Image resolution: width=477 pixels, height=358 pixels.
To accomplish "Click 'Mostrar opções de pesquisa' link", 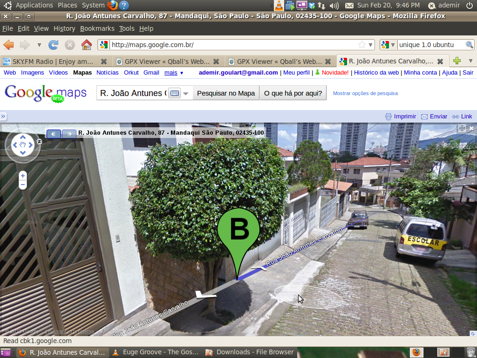I will [x=365, y=93].
